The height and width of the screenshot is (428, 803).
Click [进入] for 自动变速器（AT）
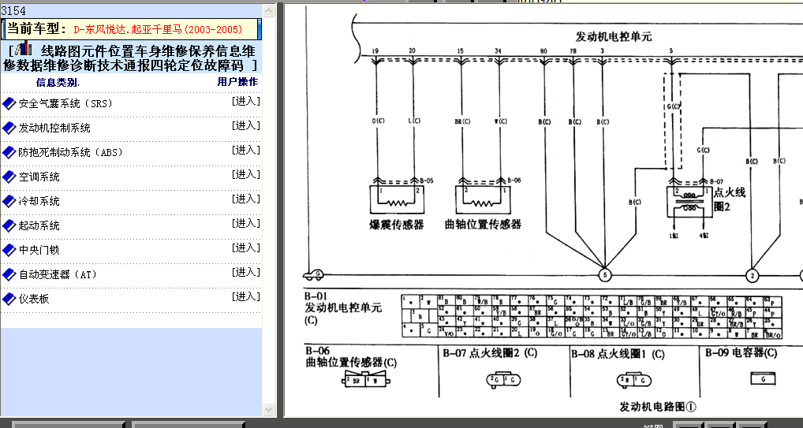(x=246, y=273)
